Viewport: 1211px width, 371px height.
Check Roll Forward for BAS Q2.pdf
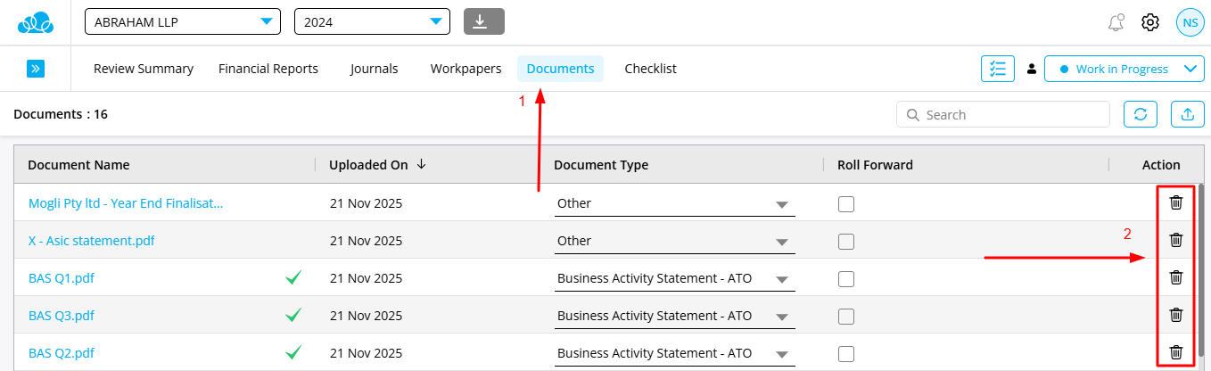point(846,354)
